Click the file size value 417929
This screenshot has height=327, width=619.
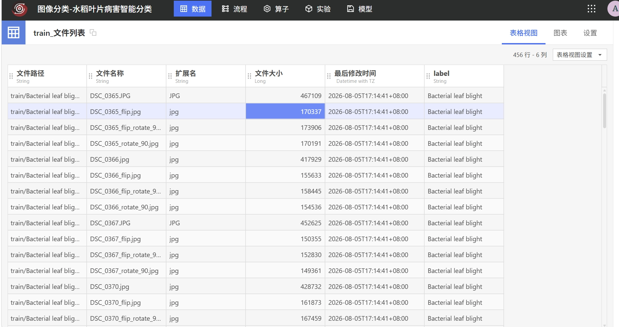(311, 159)
